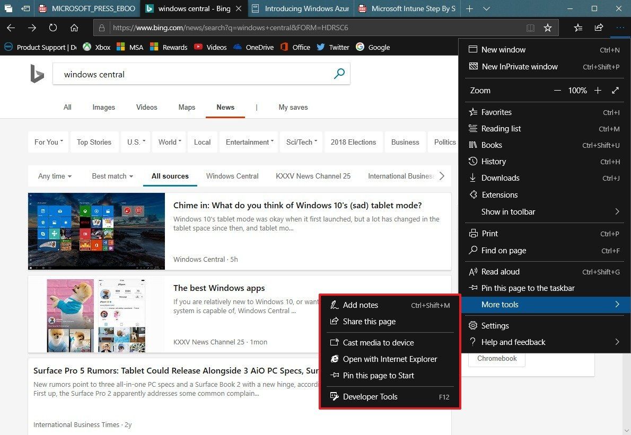
Task: Refresh the current page
Action: point(52,27)
